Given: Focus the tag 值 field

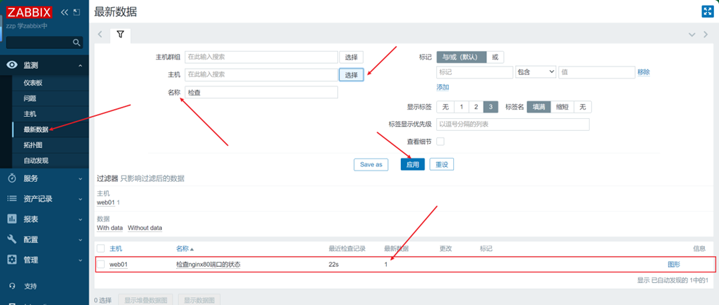Looking at the screenshot, I should [x=597, y=72].
